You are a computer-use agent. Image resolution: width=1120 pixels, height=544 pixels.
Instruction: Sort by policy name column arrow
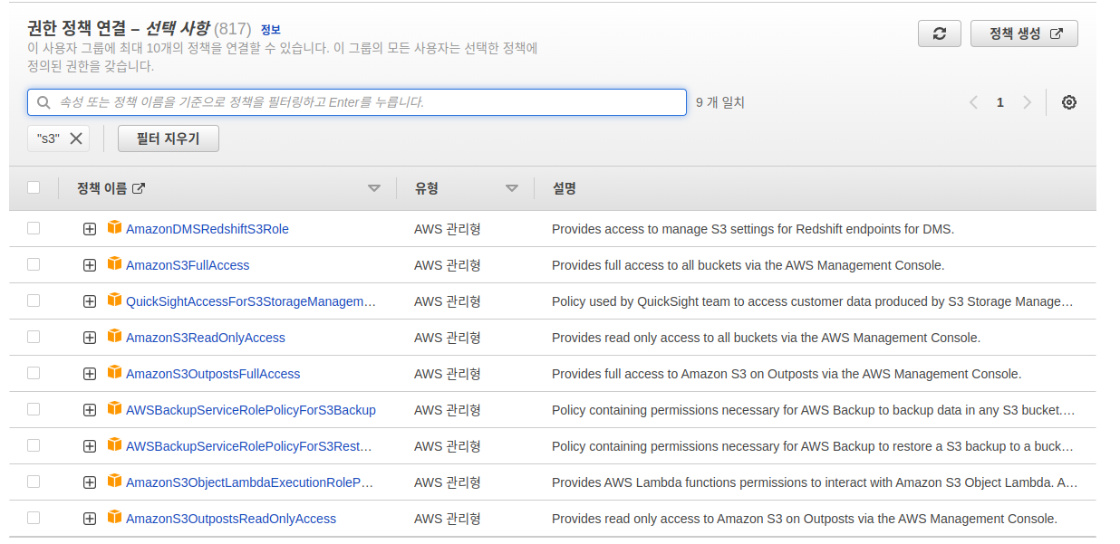click(x=374, y=188)
